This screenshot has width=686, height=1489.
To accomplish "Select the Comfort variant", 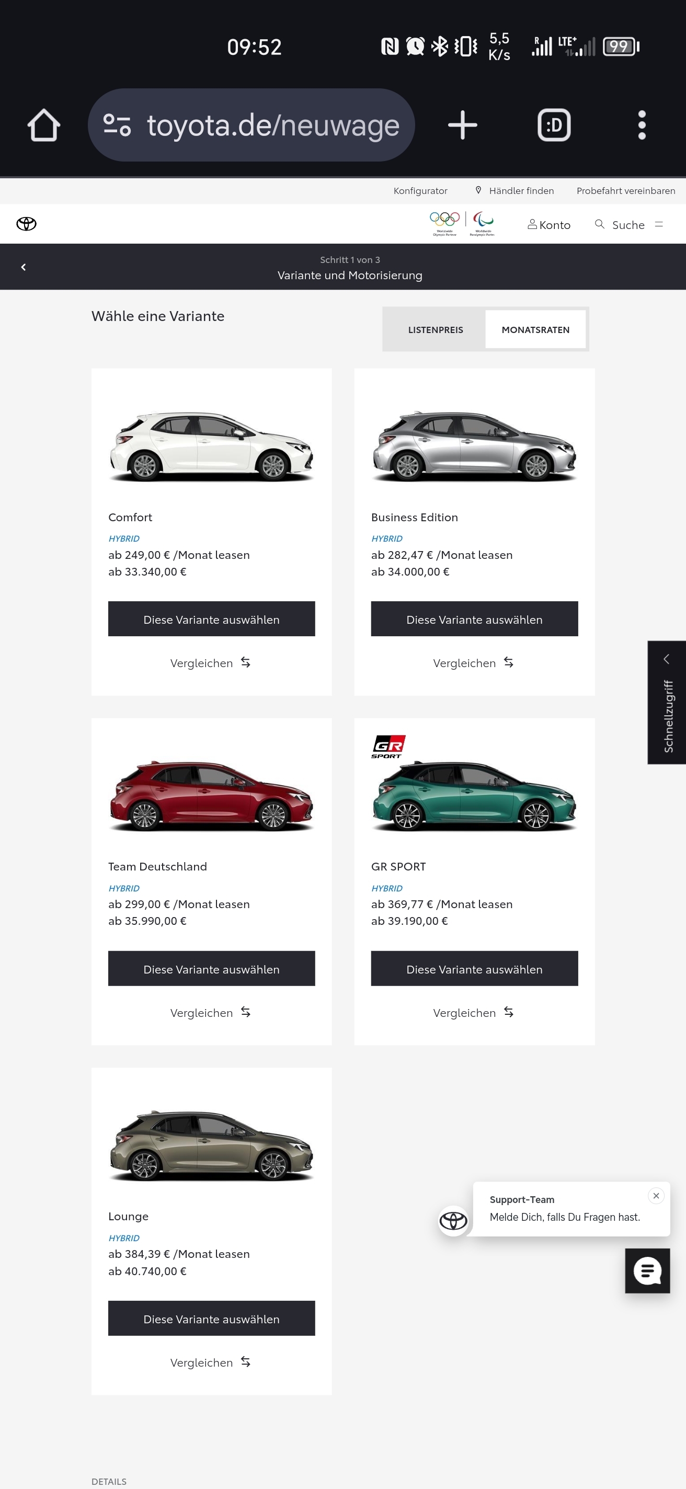I will point(212,619).
